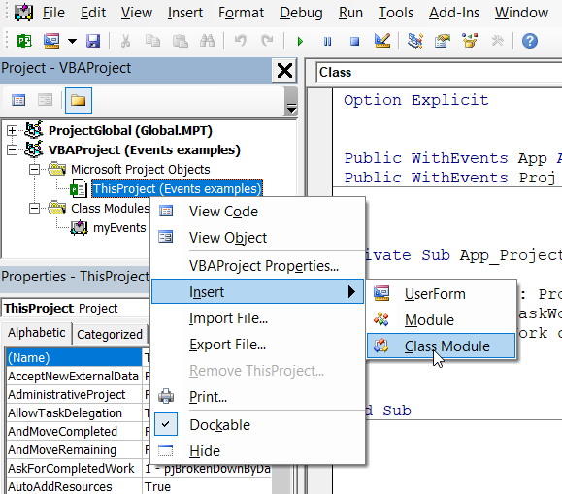
Task: Select ThisProject (Events examples) tree item
Action: tap(177, 188)
